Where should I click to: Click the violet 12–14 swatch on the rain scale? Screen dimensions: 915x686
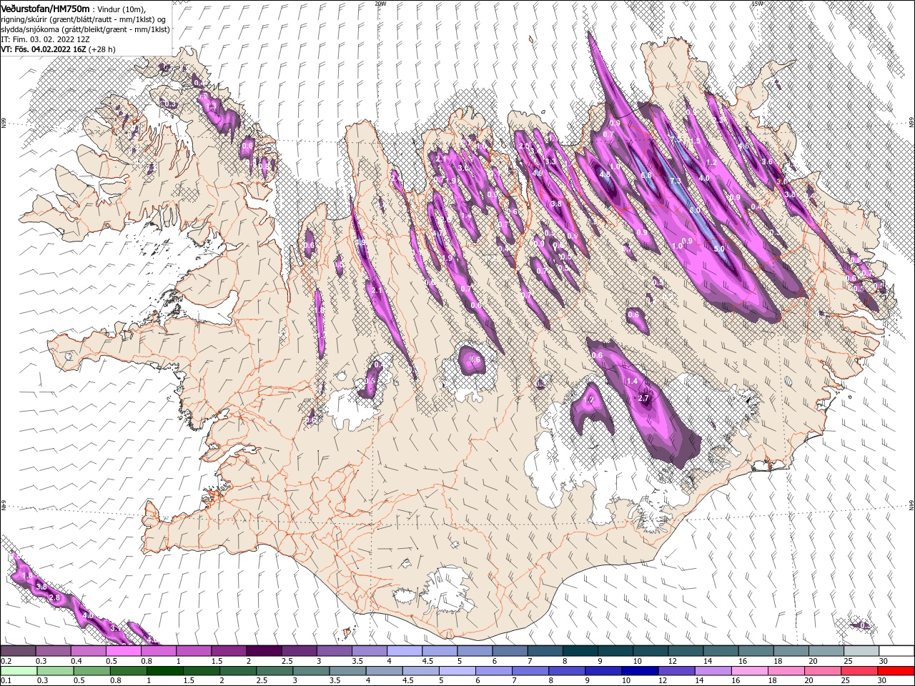676,671
